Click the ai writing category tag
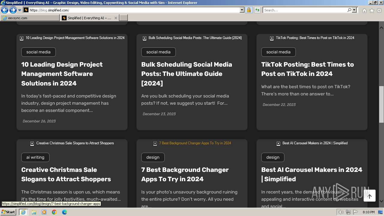 35,157
